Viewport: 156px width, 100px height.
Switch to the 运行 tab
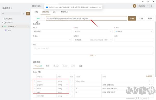55,12
